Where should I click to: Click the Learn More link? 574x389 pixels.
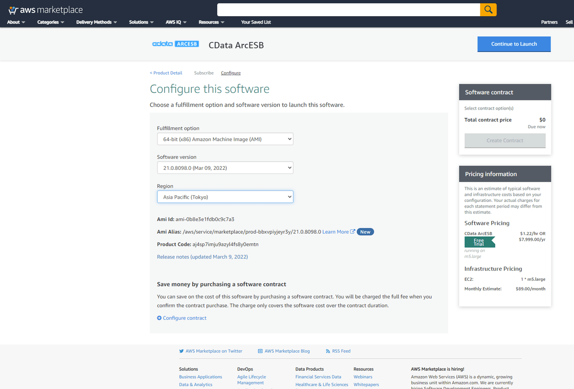click(335, 232)
